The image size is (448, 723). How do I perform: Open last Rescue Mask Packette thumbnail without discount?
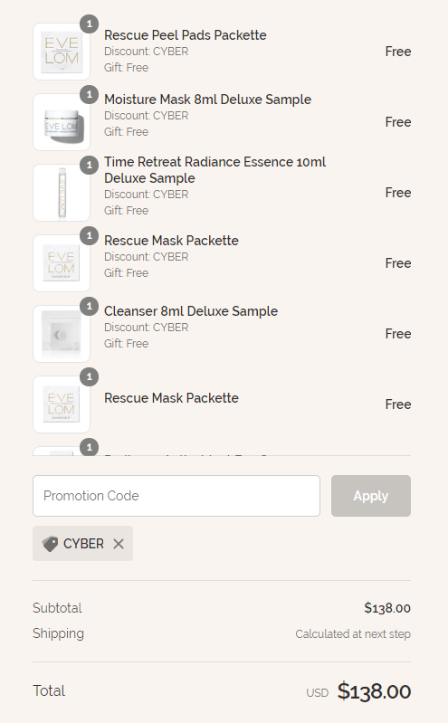[x=62, y=404]
